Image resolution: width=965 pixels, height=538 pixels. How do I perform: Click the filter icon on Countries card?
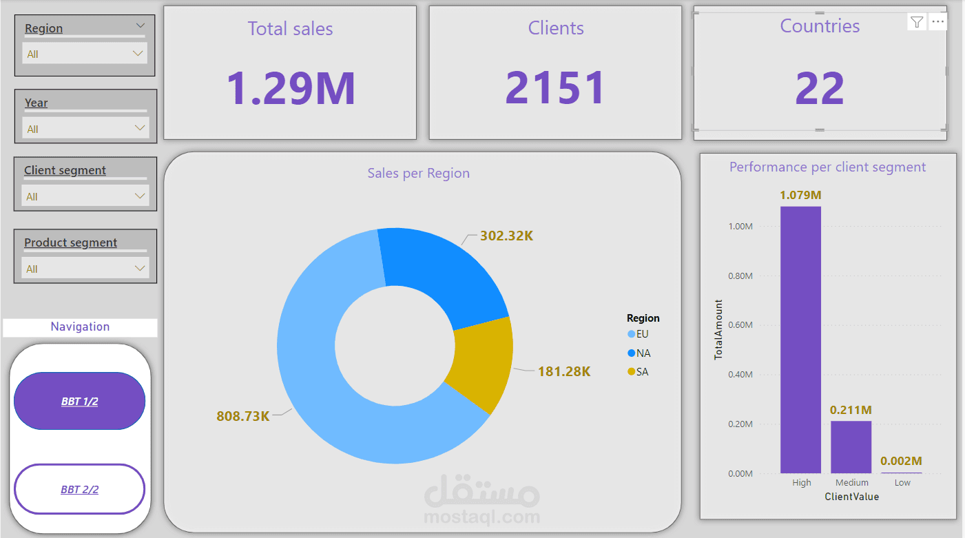coord(916,22)
